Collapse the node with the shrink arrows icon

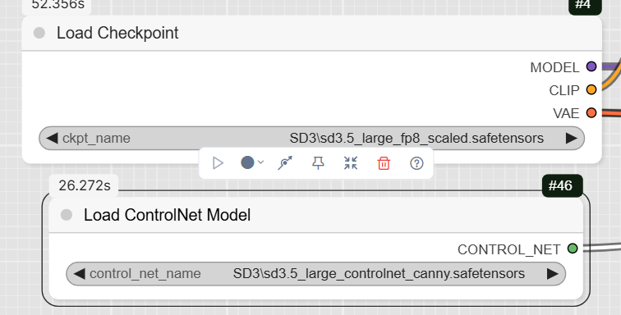(351, 163)
